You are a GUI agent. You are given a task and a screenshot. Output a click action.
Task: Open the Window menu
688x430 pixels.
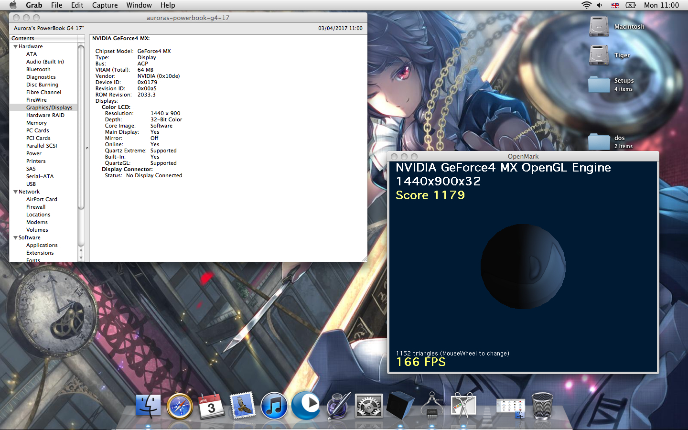139,5
